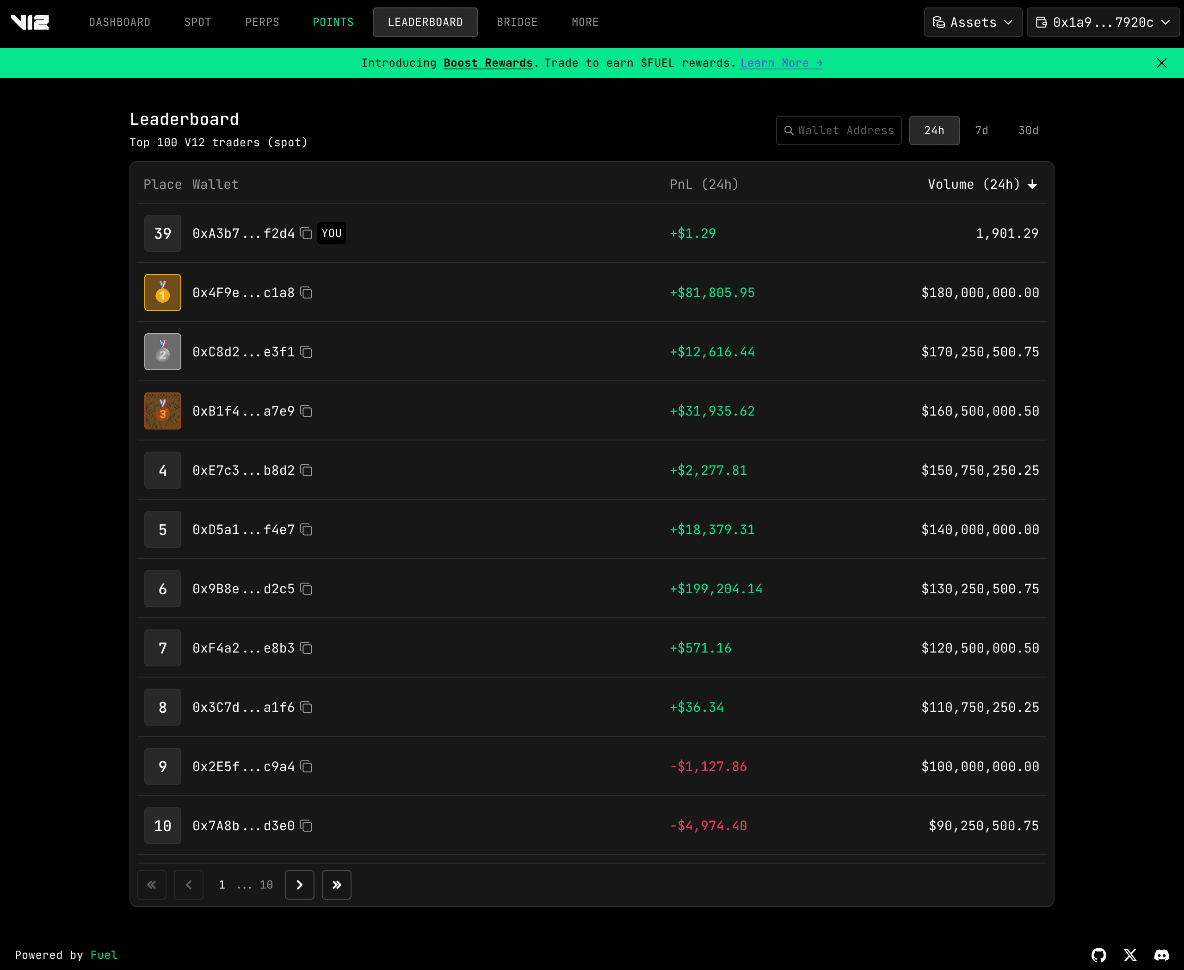The width and height of the screenshot is (1184, 970).
Task: Copy wallet address 0xE7c3...b8d2
Action: pos(306,470)
